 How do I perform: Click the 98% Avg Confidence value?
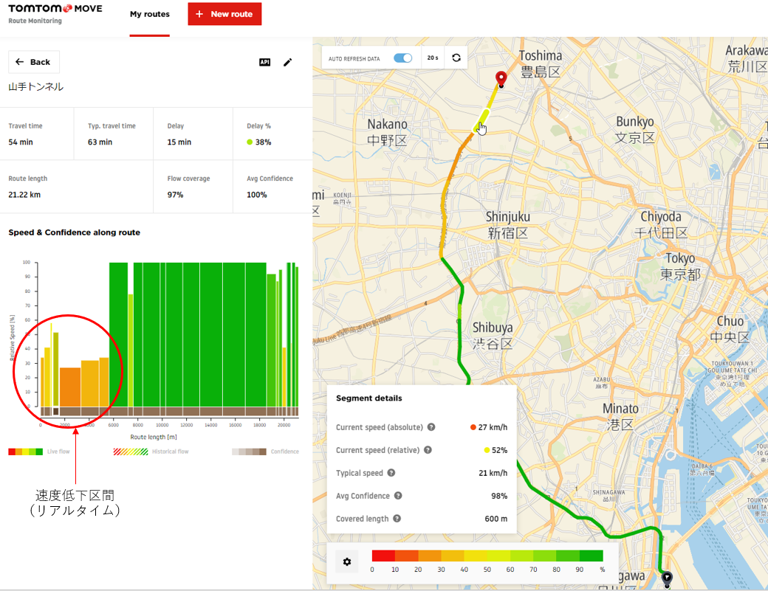pos(499,496)
